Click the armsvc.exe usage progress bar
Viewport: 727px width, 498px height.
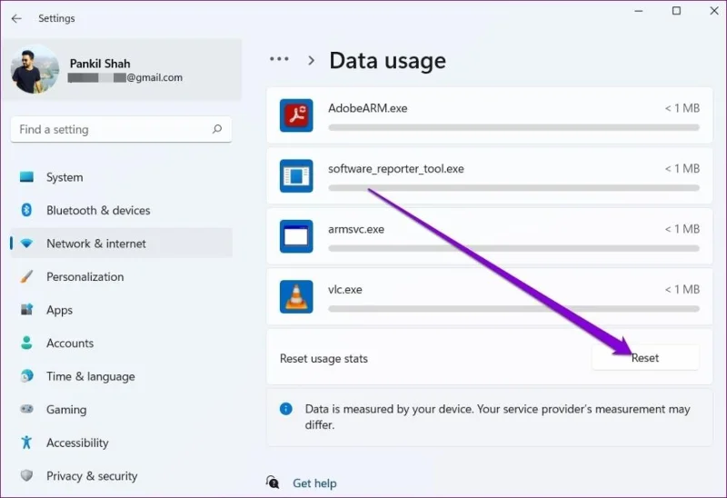(x=513, y=248)
